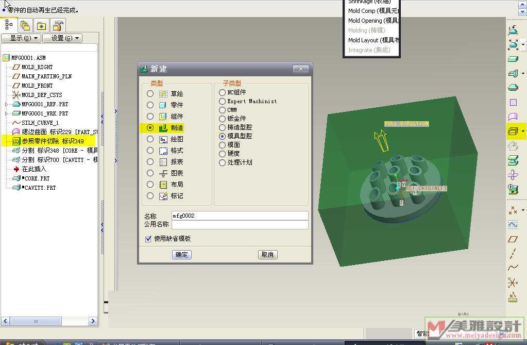Switch to the model tree tab icon
The image size is (527, 345).
9,25
